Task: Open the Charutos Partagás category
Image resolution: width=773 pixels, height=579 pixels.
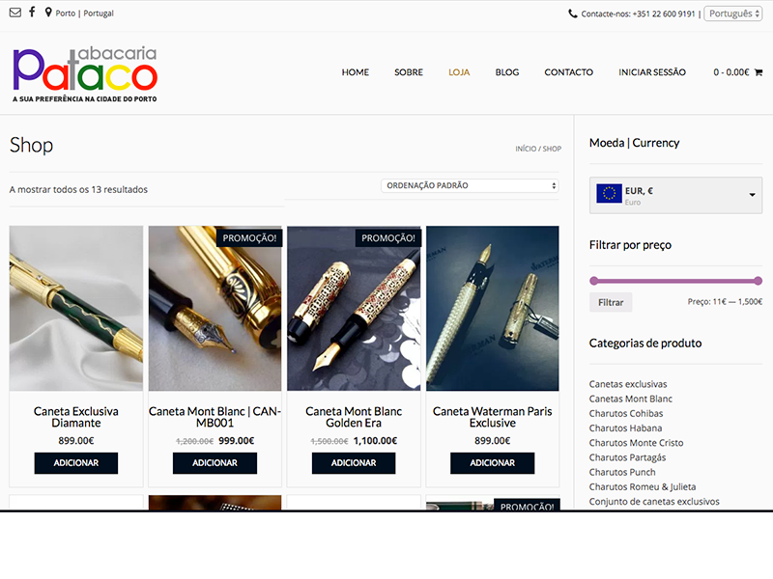Action: (x=627, y=457)
